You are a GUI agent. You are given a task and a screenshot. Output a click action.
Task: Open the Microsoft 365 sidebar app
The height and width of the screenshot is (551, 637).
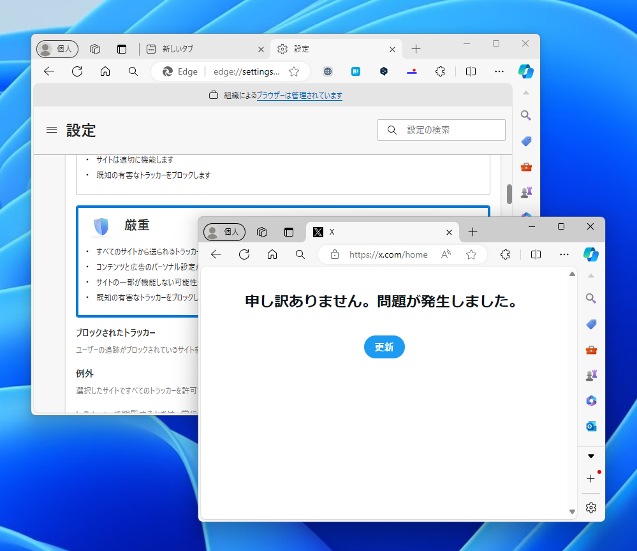point(590,400)
